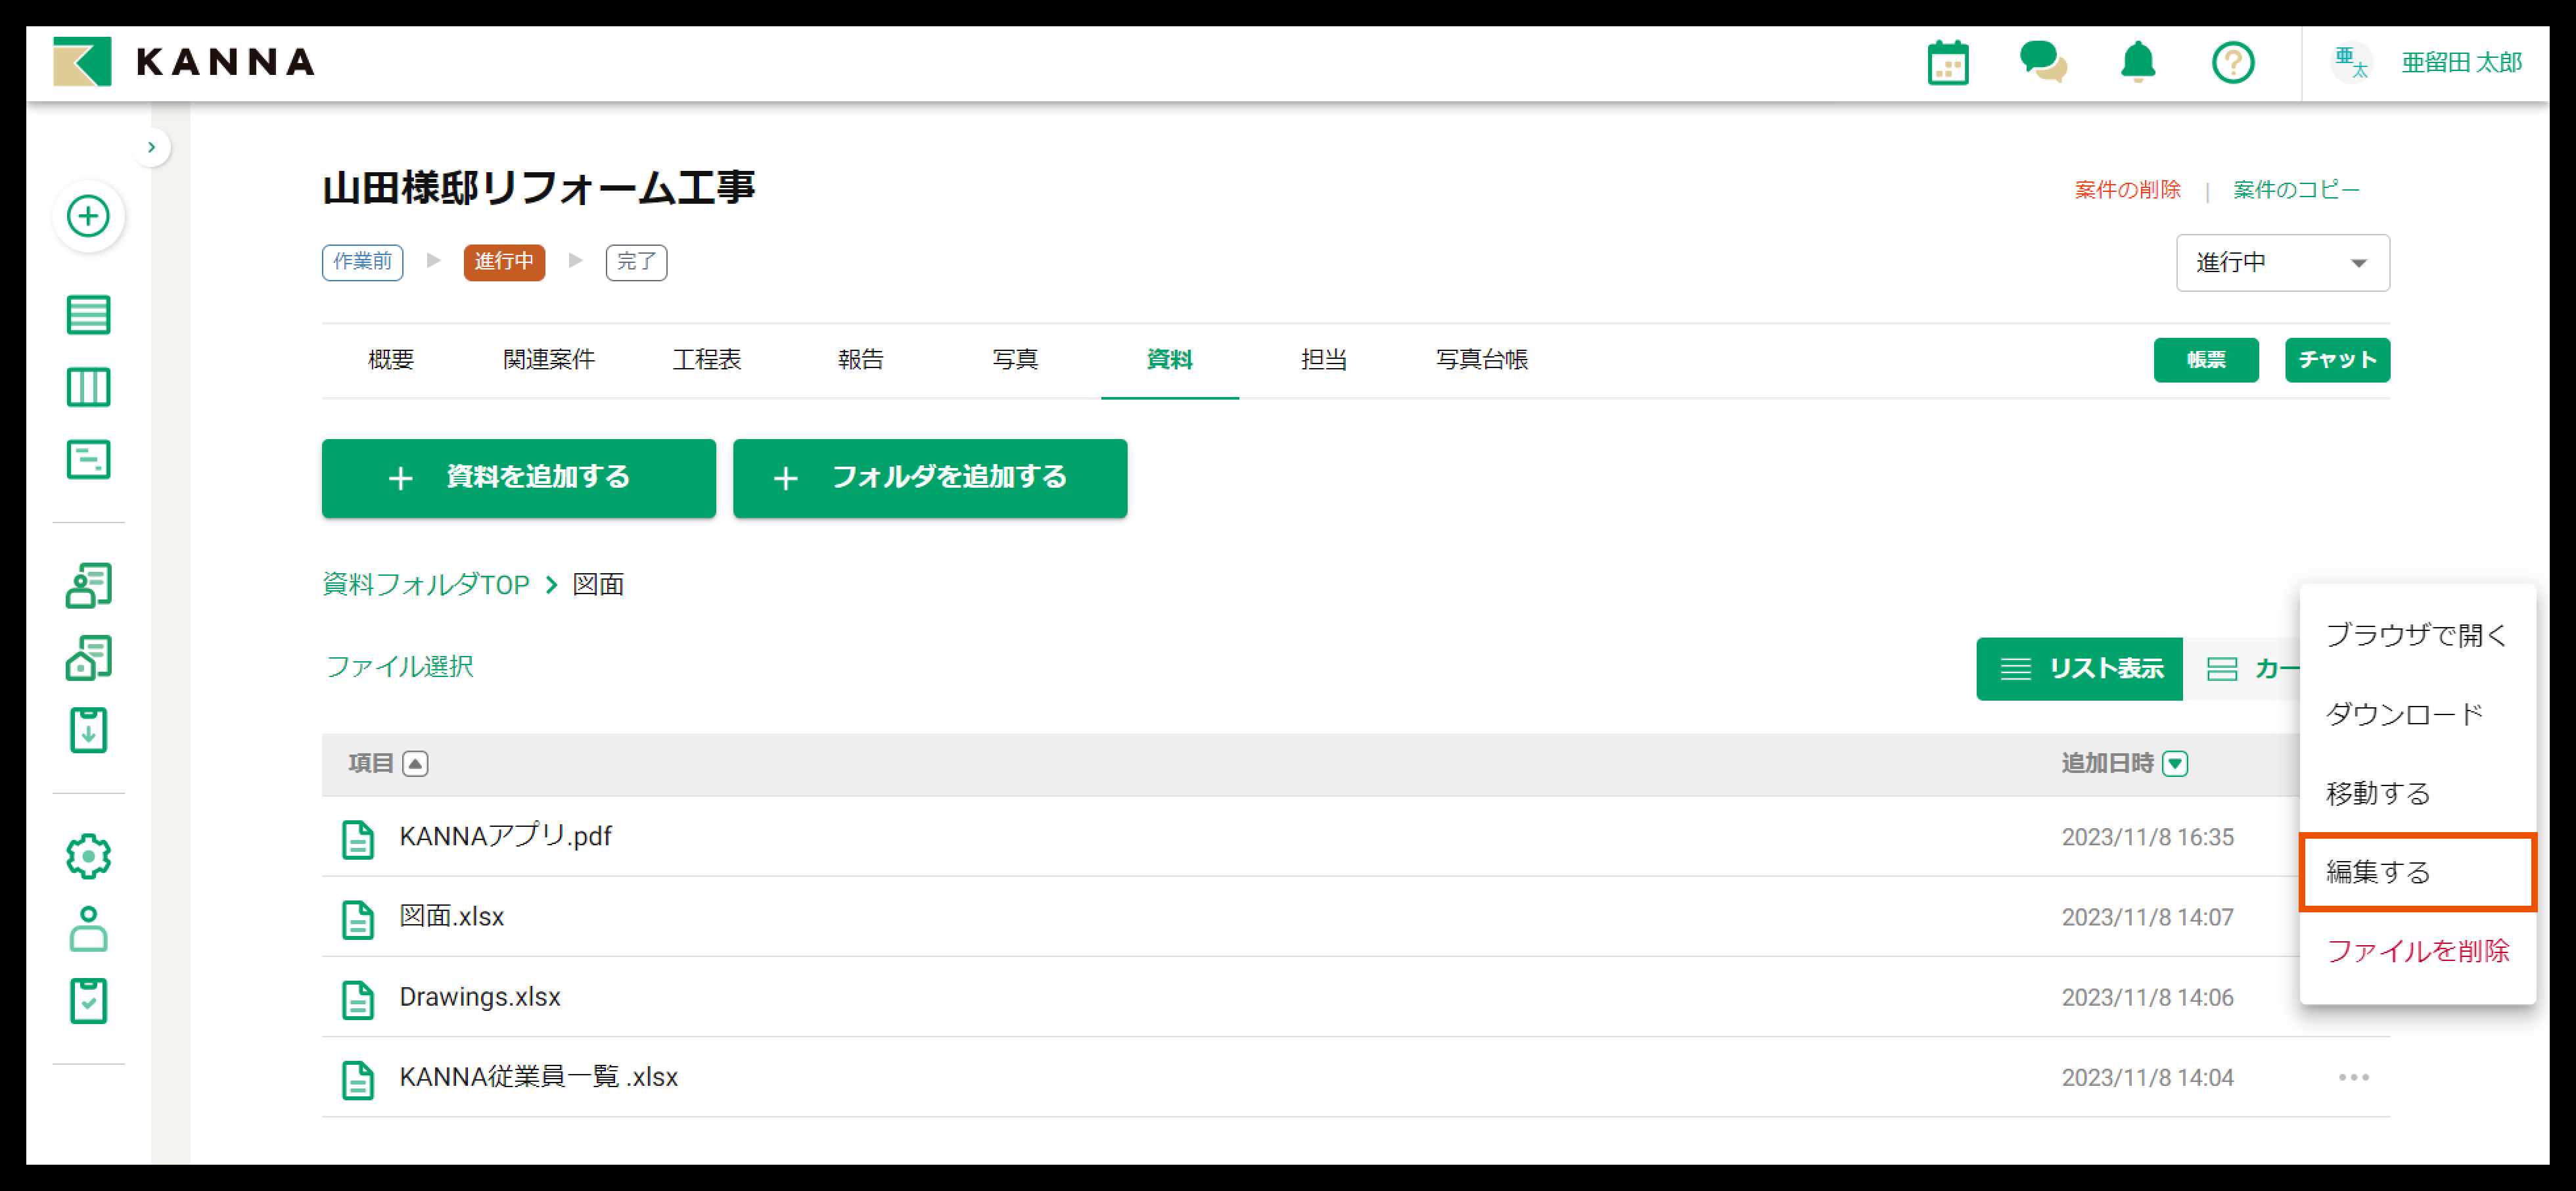Click the date 2023/11/8 14:04
The width and height of the screenshot is (2576, 1191).
click(x=2147, y=1078)
